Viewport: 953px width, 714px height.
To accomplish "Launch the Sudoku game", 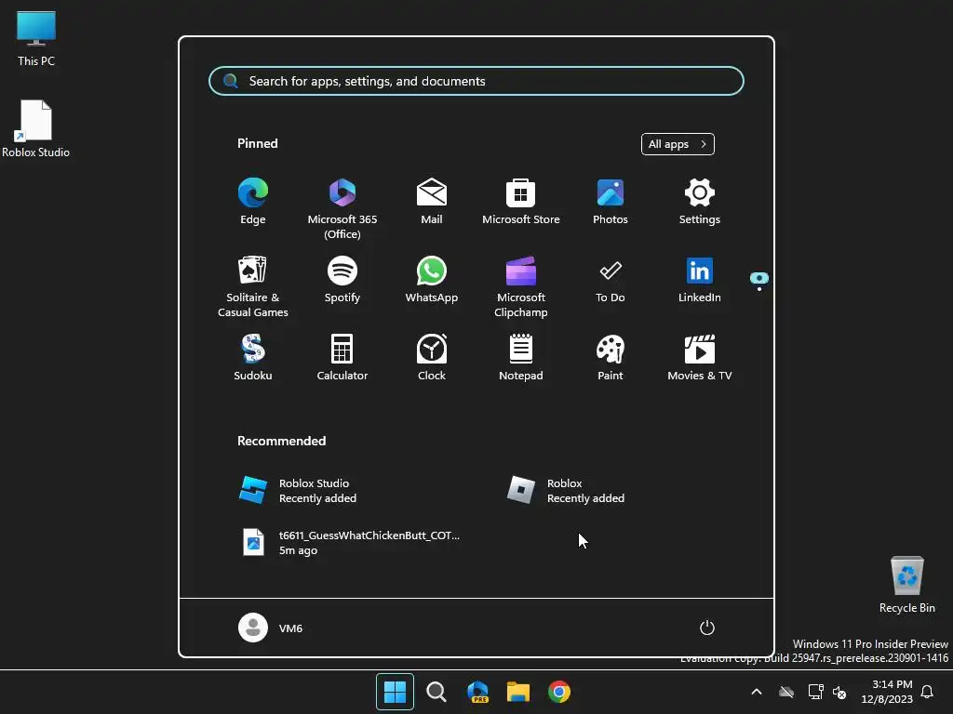I will pos(253,358).
